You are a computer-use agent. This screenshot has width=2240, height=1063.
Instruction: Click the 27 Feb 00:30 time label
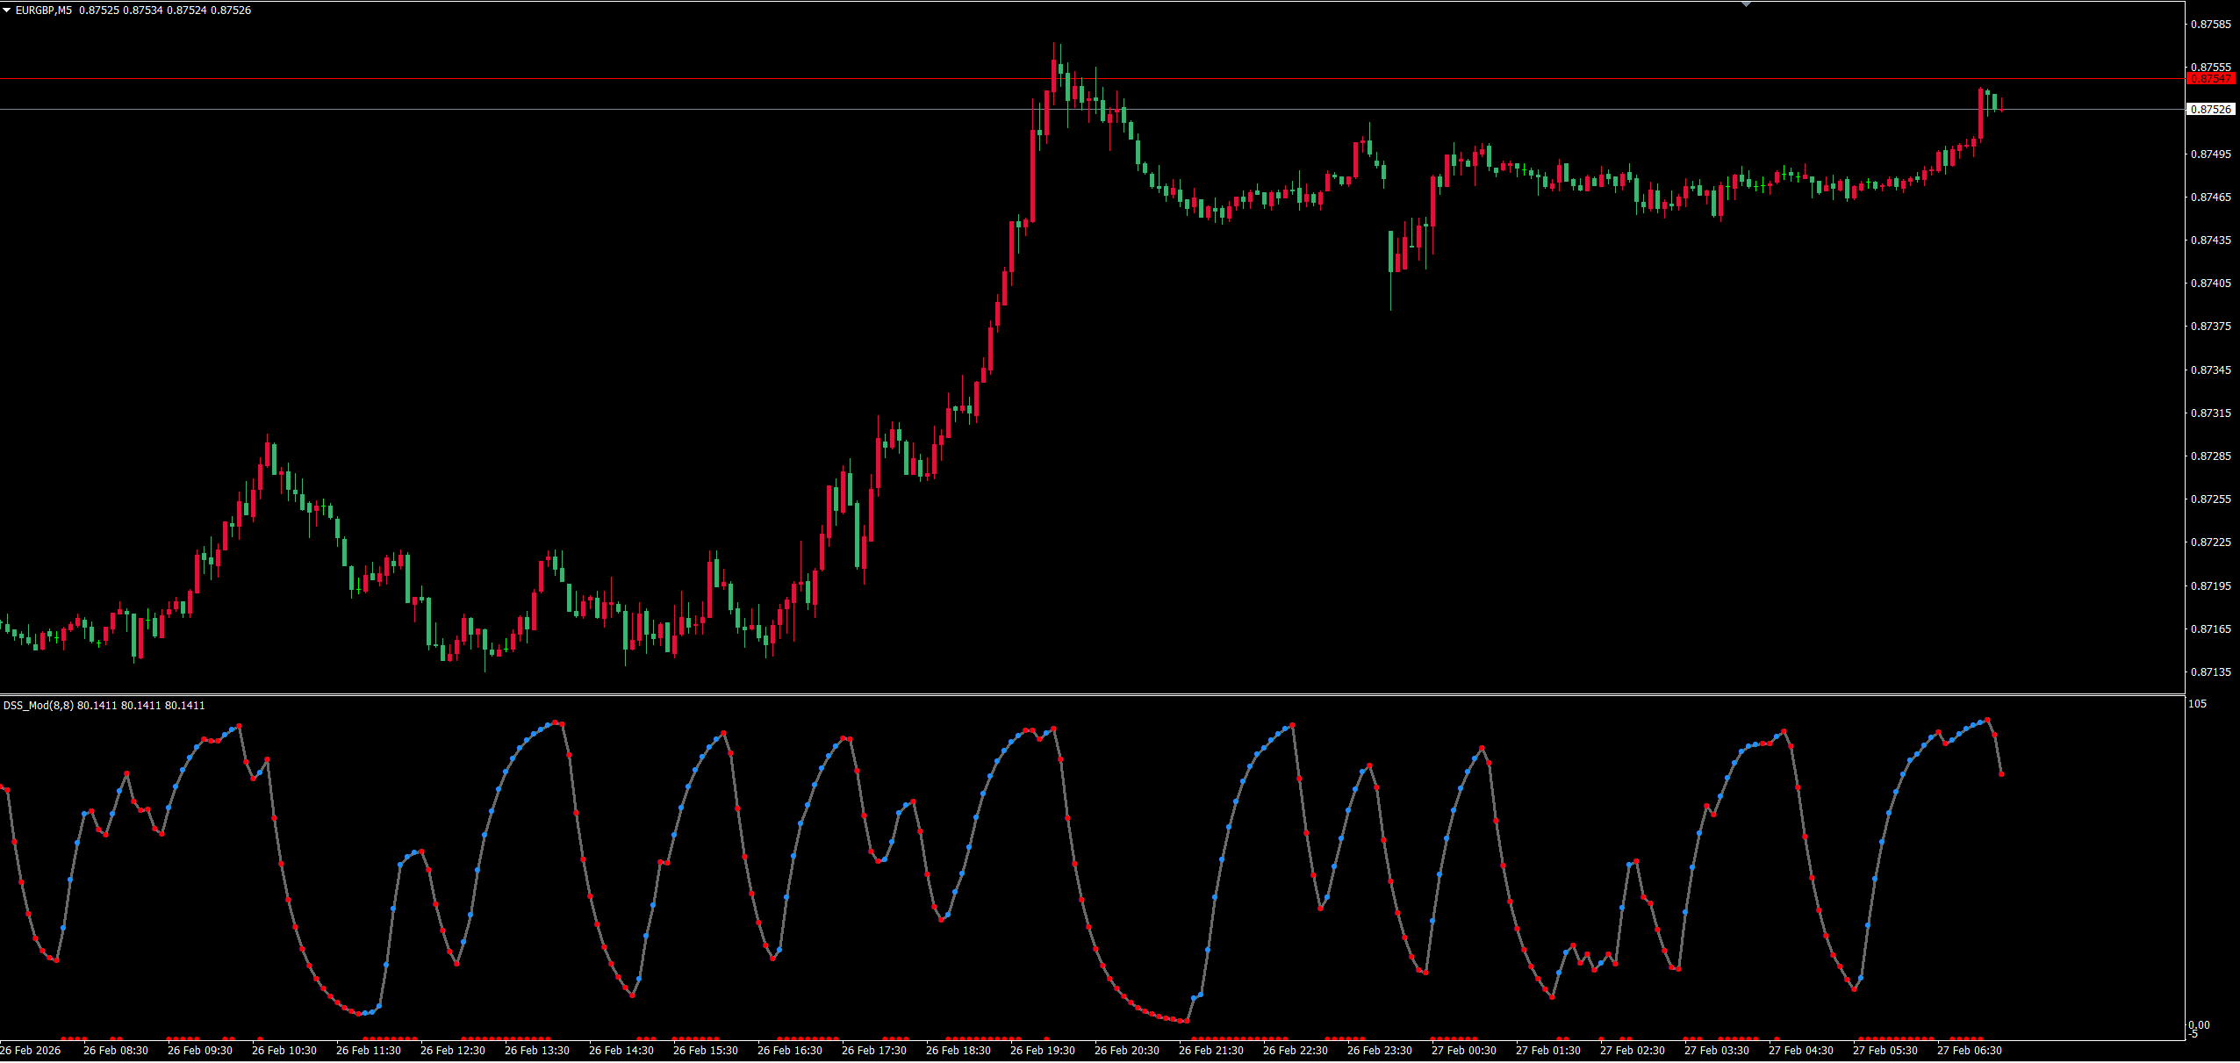point(1463,1051)
